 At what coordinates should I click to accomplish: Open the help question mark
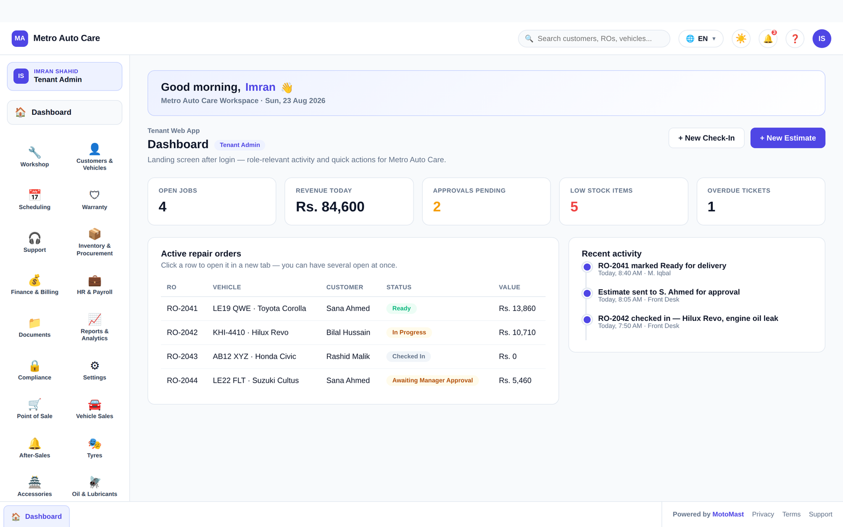[795, 38]
